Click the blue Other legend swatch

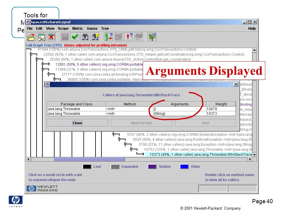[184, 167]
